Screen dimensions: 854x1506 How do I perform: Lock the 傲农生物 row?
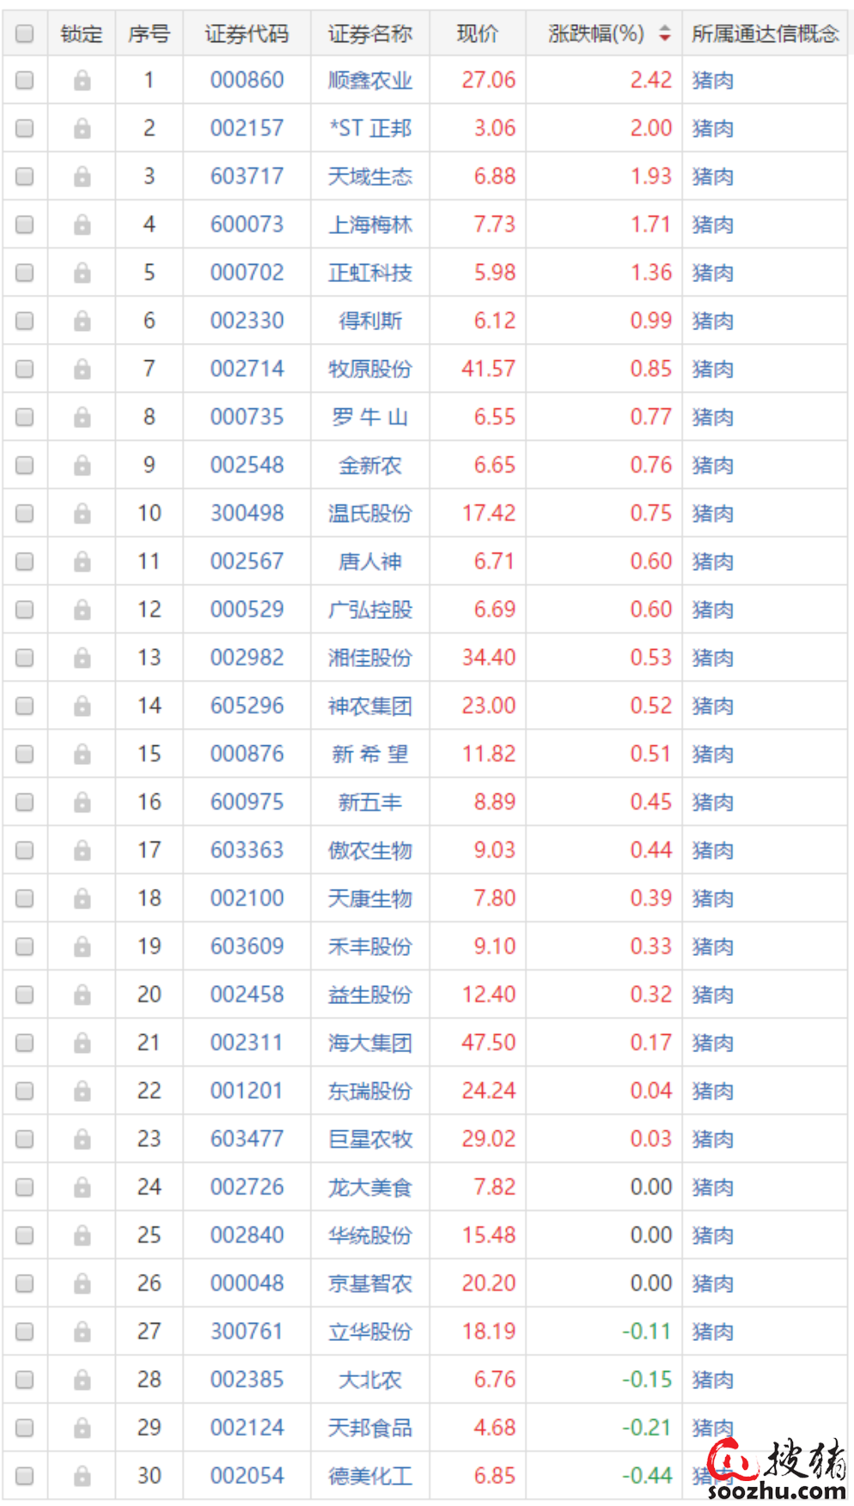82,851
